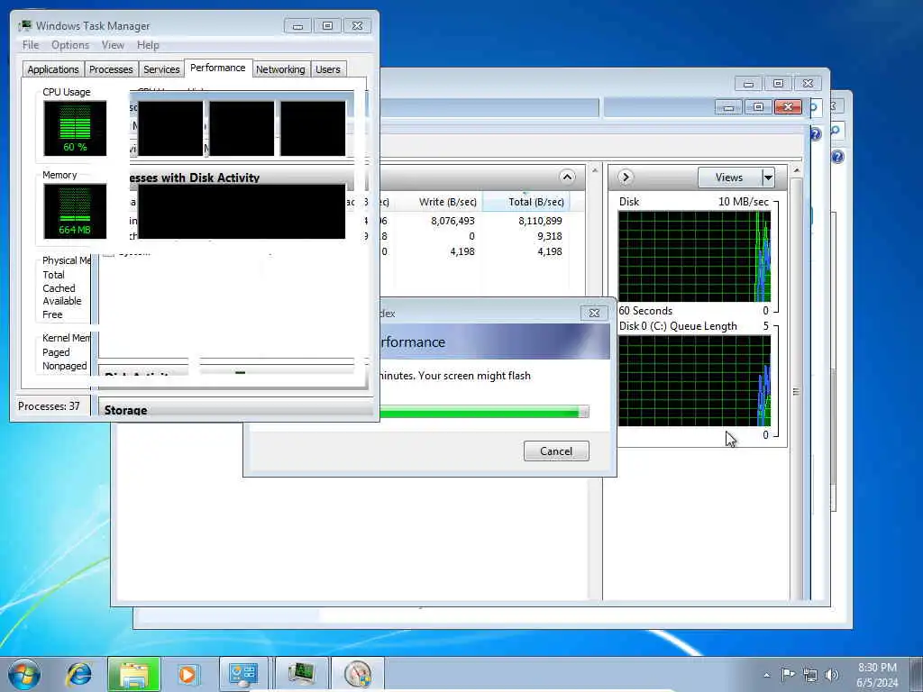Click graph pane scrollbar up arrow
Screen dimensions: 923x692
pos(797,170)
